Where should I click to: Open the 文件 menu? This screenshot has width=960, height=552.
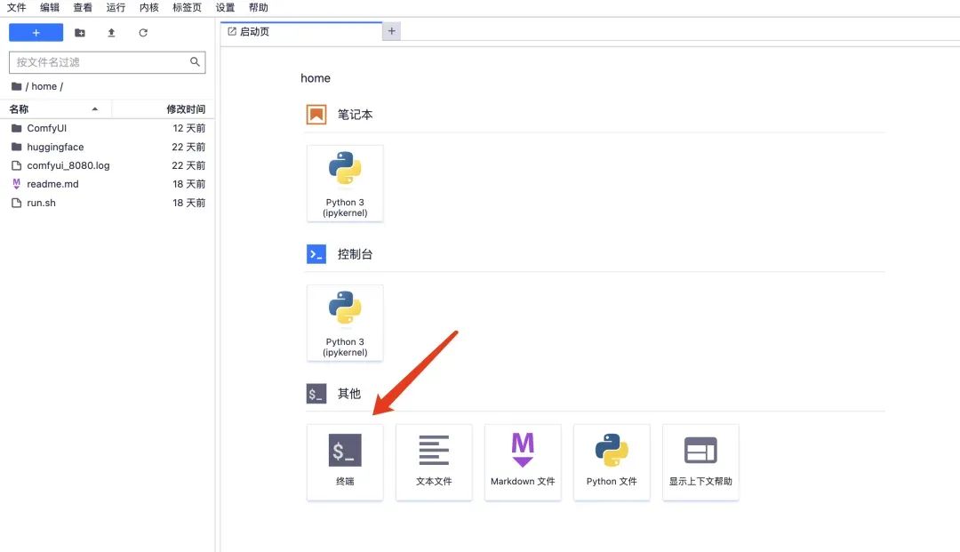pos(17,8)
